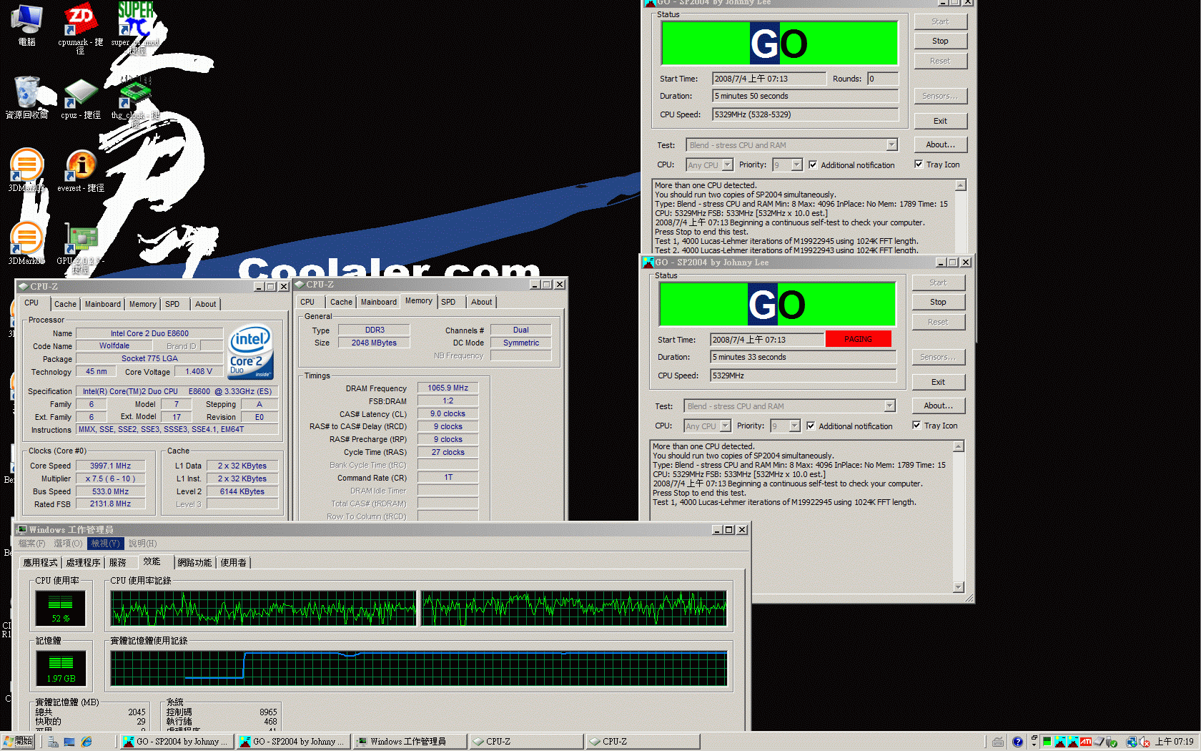
Task: Open the Test dropdown in SP2004 window showing PAGING
Action: pos(889,406)
